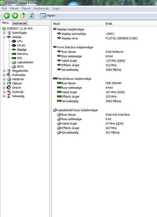
Task: Select the SPD tree item label
Action: 19,58
